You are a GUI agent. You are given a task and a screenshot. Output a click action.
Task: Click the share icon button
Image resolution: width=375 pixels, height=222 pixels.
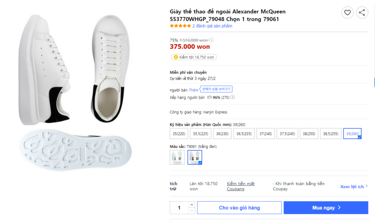pos(362,13)
